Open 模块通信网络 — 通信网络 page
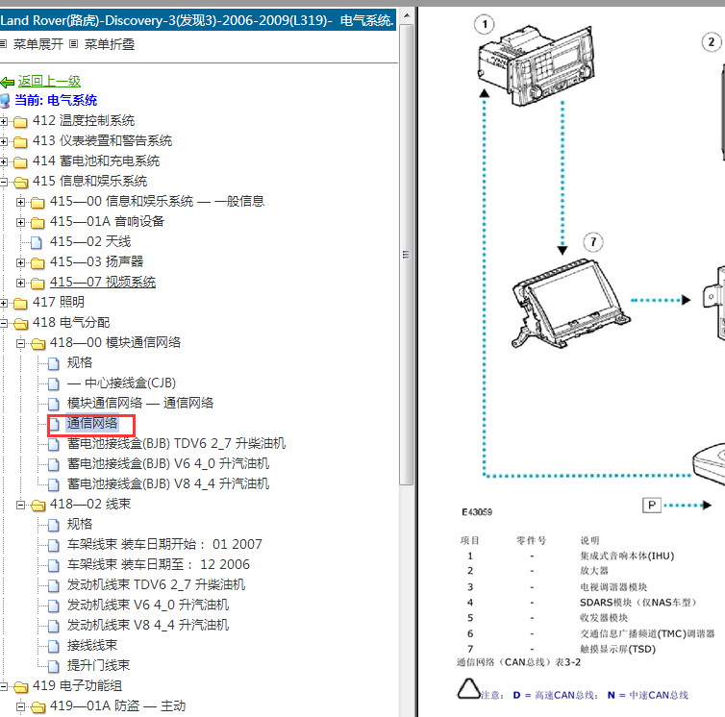The width and height of the screenshot is (725, 717). point(140,403)
